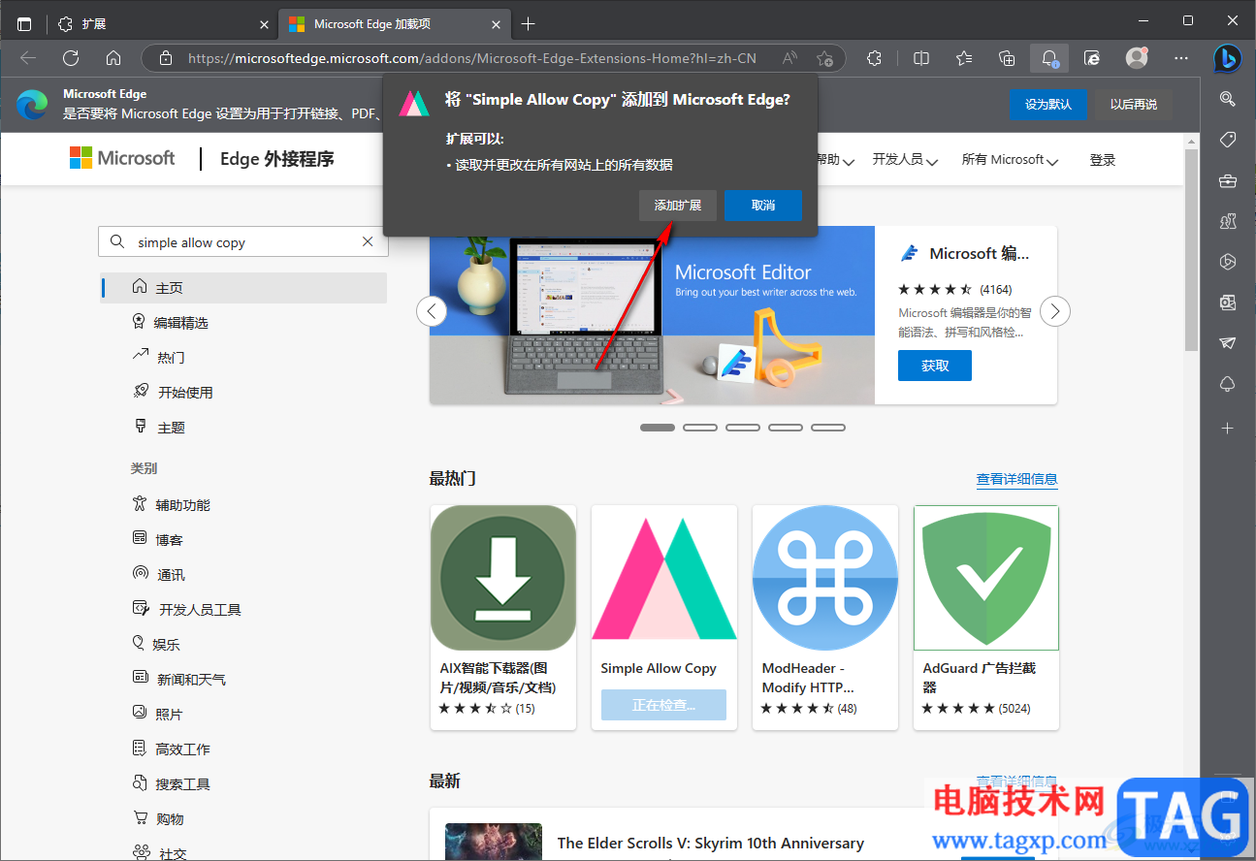Switch to Microsoft Edge 加载项 tab
This screenshot has height=861, width=1256.
393,24
